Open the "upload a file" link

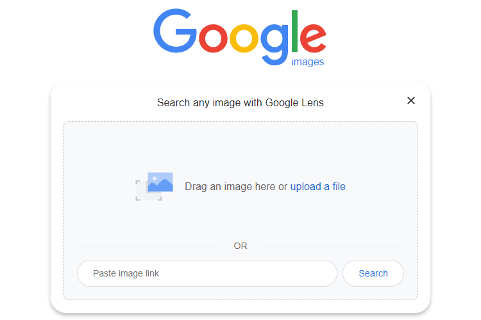[318, 186]
